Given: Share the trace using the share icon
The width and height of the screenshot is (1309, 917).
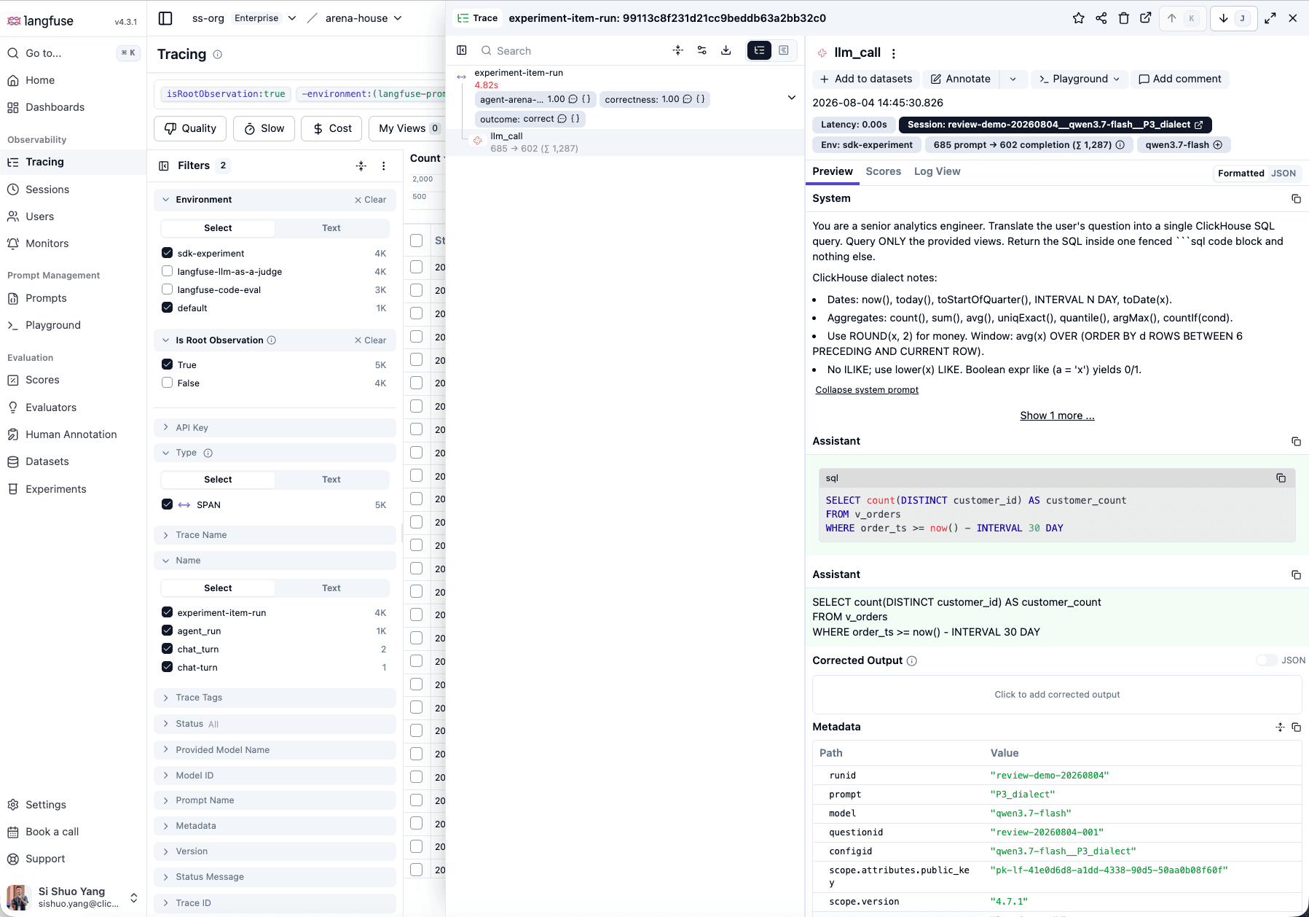Looking at the screenshot, I should 1101,18.
